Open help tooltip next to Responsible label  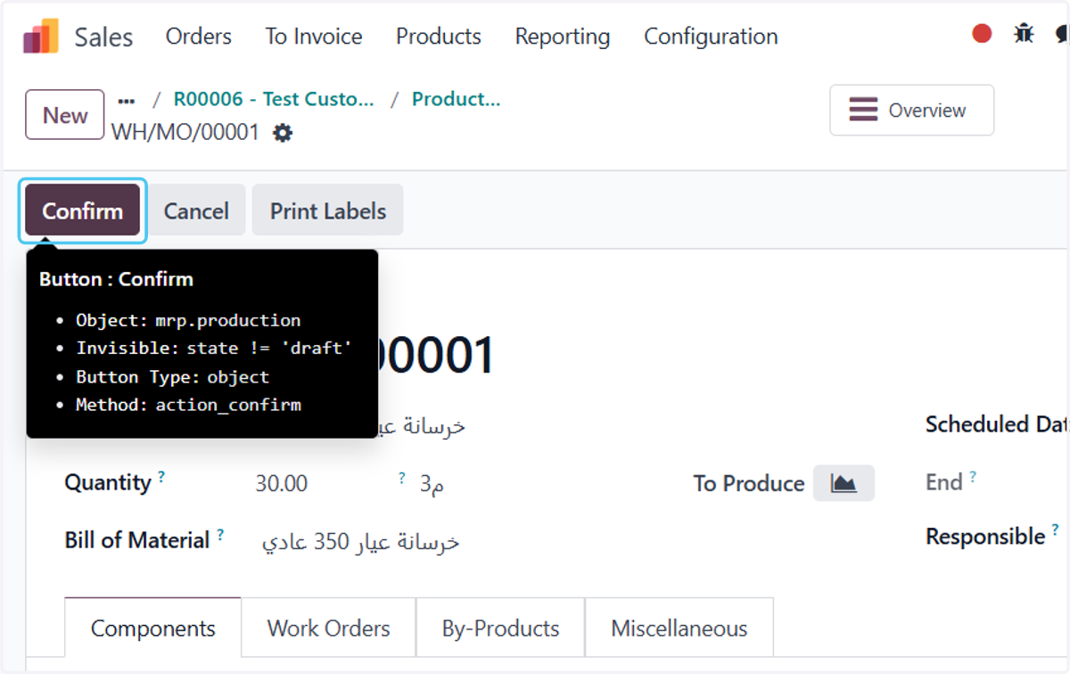(x=1056, y=530)
